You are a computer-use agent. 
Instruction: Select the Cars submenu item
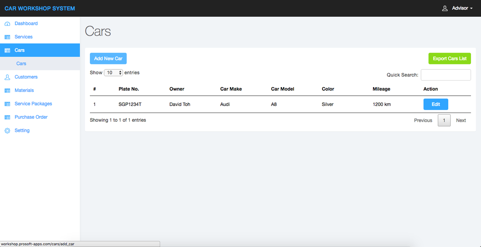click(21, 64)
